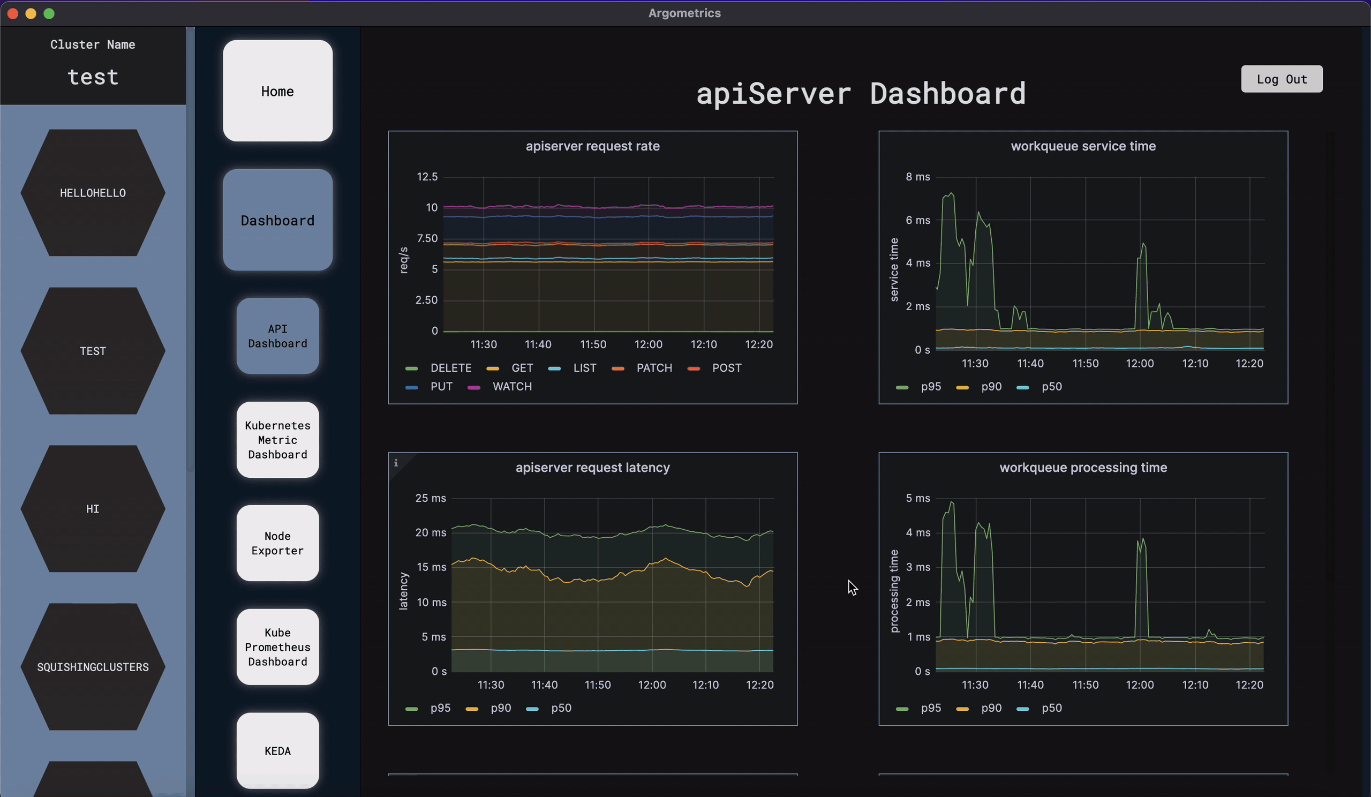
Task: Choose the HI cluster hexagon
Action: 93,509
